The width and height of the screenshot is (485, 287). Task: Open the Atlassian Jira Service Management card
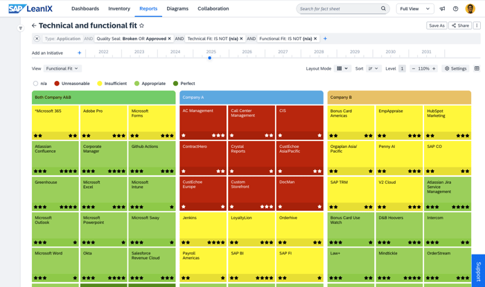(x=448, y=194)
